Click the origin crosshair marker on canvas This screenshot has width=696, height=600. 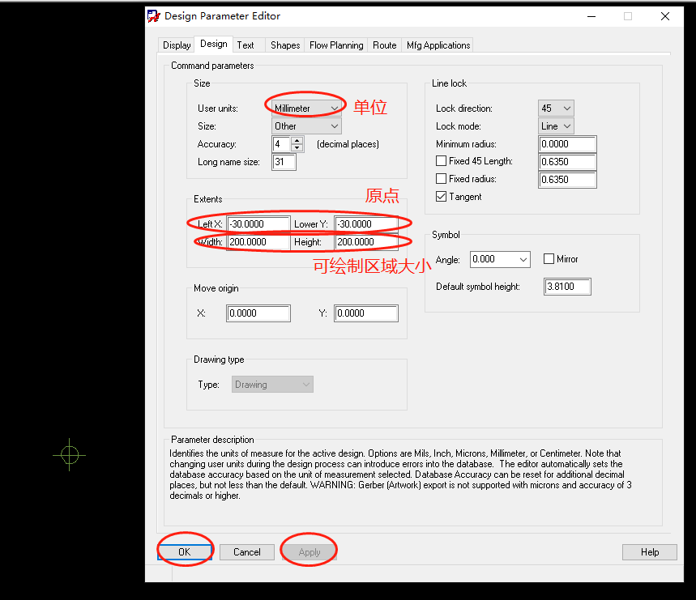(70, 454)
